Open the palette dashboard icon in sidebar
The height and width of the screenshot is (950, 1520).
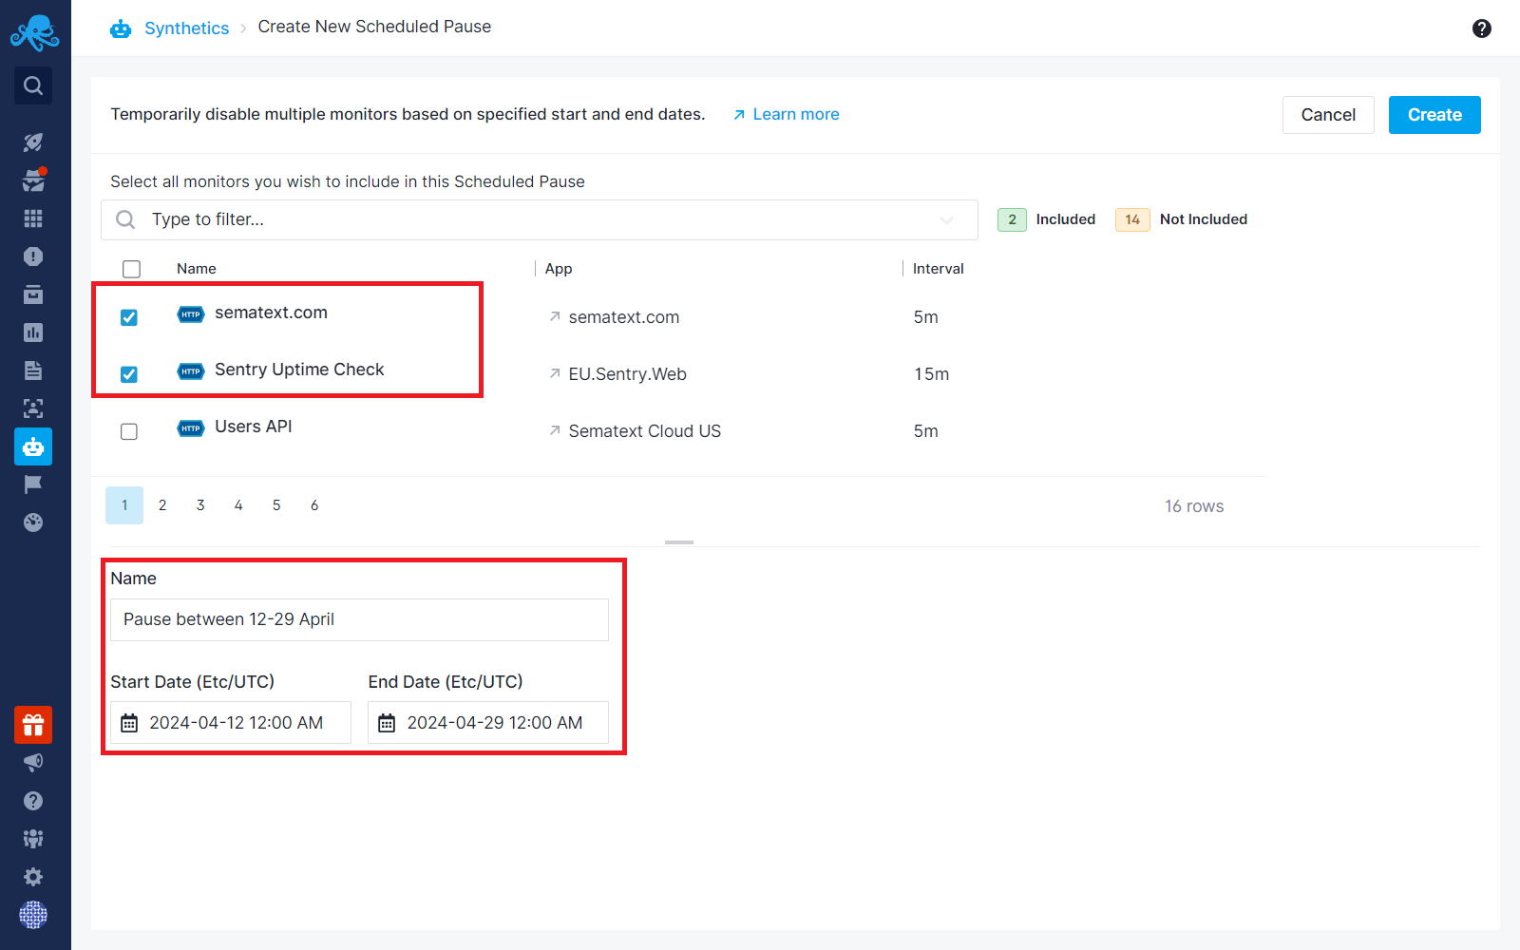point(33,522)
